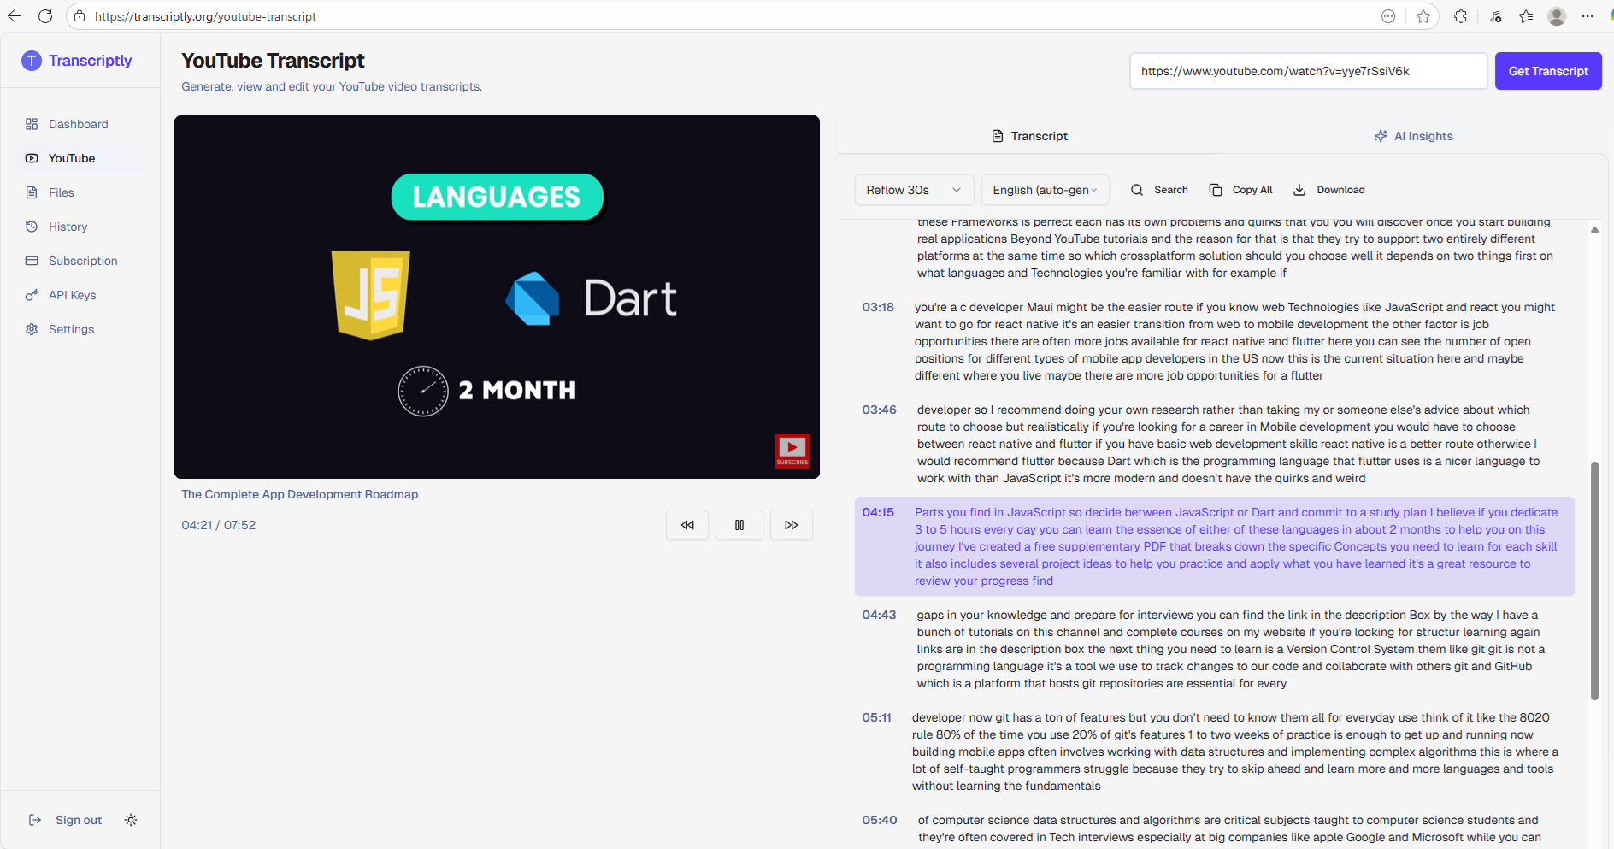Open Dashboard from the sidebar
1614x849 pixels.
(78, 124)
